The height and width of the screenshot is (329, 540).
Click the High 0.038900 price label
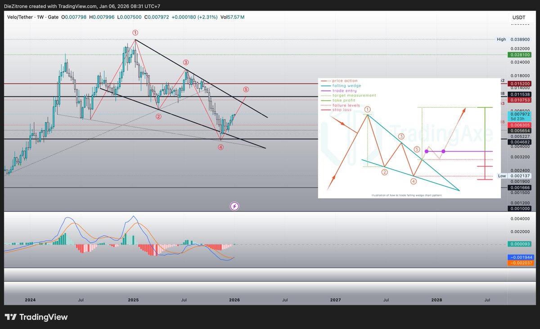coord(513,40)
